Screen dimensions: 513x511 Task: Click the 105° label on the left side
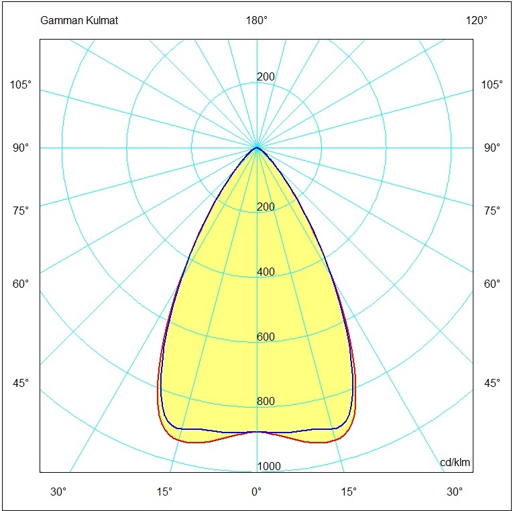pos(21,84)
